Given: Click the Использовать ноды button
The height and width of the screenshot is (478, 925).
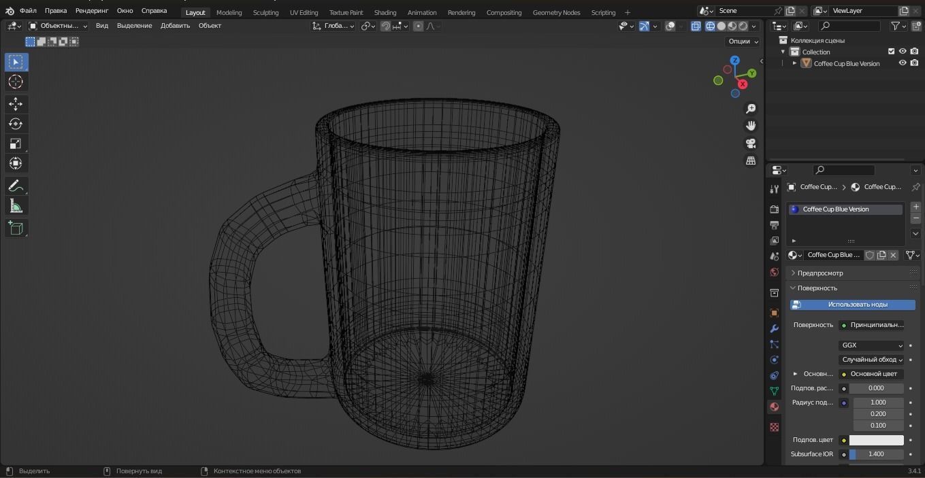Looking at the screenshot, I should (853, 305).
